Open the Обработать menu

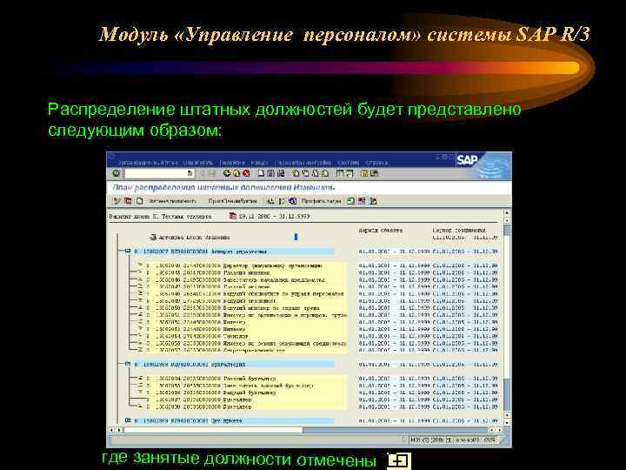click(x=198, y=163)
